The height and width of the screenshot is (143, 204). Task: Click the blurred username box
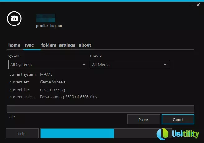click(x=46, y=18)
